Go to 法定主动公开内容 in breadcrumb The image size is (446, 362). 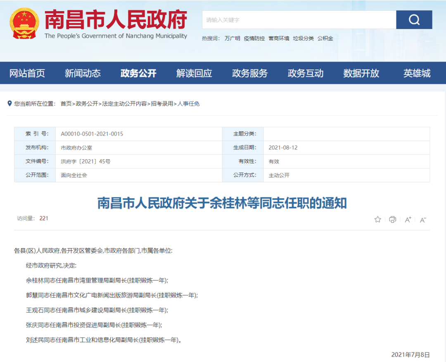point(124,104)
